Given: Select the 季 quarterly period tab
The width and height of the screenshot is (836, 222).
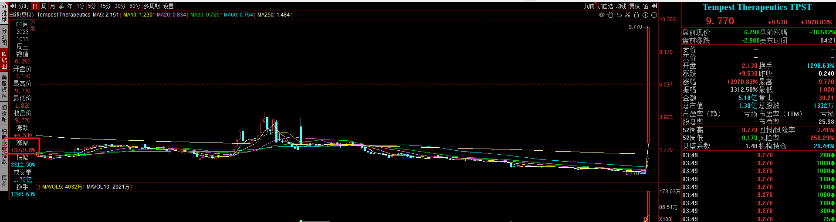Looking at the screenshot, I should coord(61,6).
